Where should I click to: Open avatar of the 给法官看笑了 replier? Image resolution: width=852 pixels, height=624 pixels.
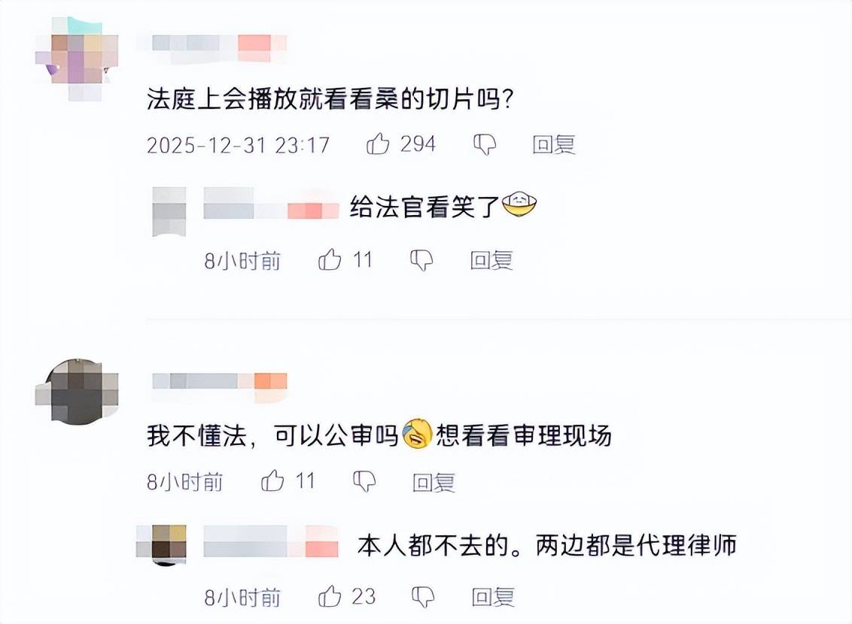click(x=169, y=212)
